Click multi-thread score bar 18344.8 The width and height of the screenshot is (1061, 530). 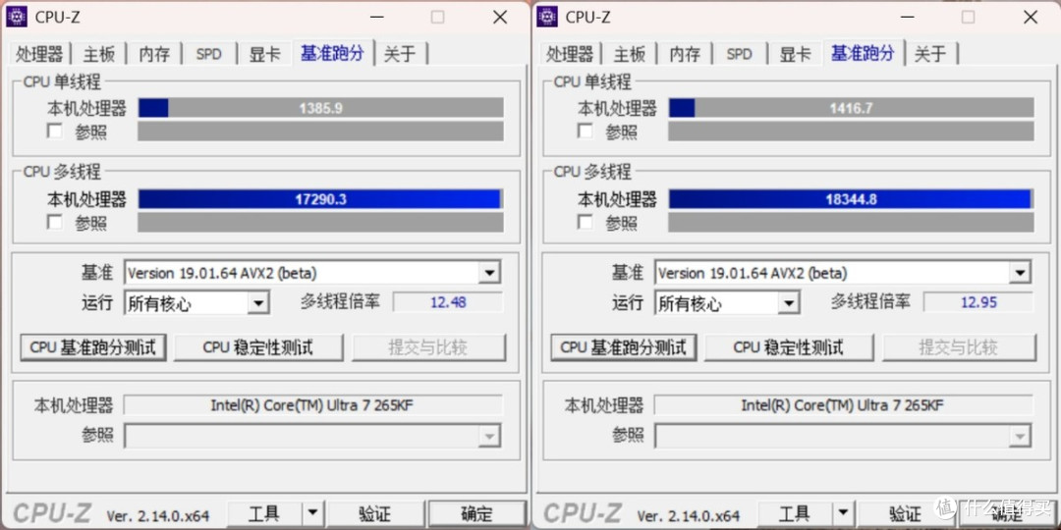851,198
